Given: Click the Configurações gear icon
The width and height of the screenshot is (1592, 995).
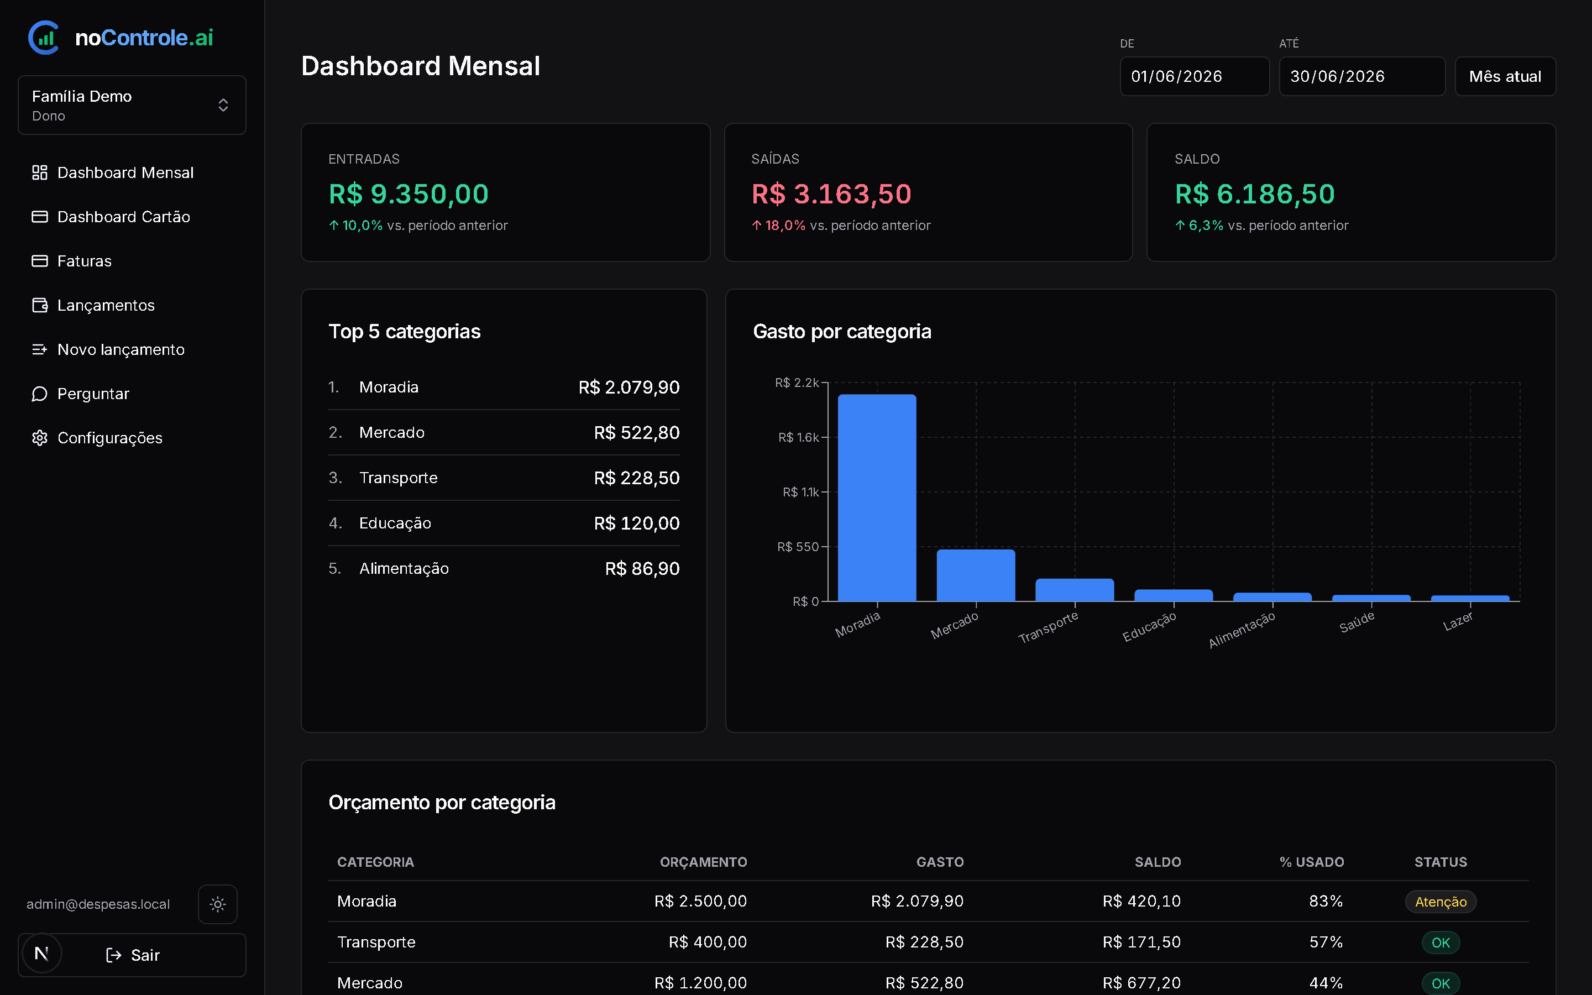Looking at the screenshot, I should tap(39, 438).
